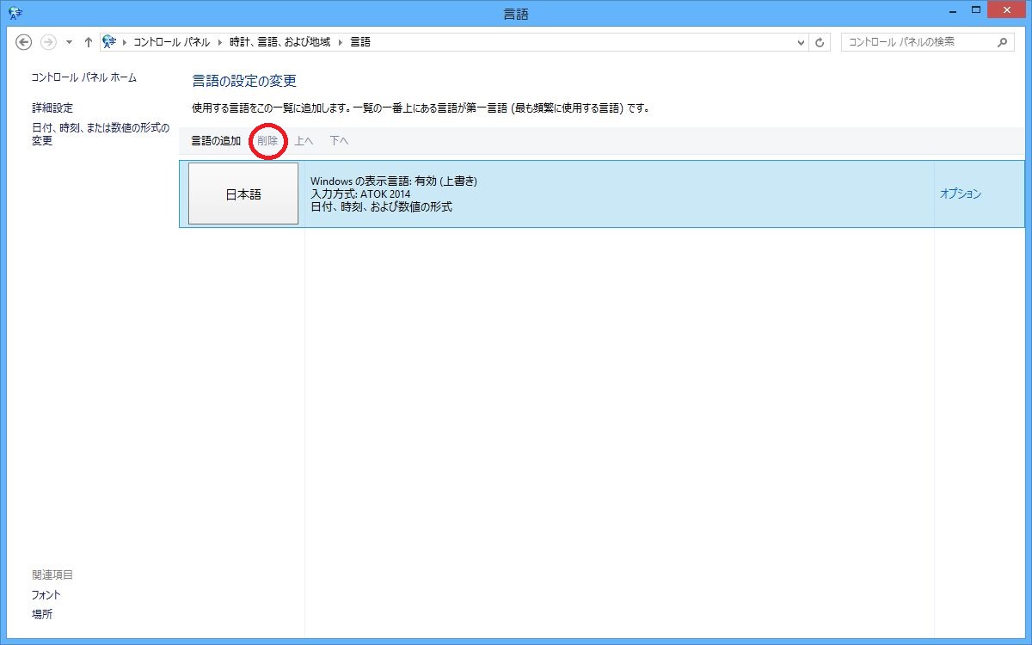Screen dimensions: 1032x645
Task: Open 詳細設定 in the left pane
Action: [x=52, y=108]
